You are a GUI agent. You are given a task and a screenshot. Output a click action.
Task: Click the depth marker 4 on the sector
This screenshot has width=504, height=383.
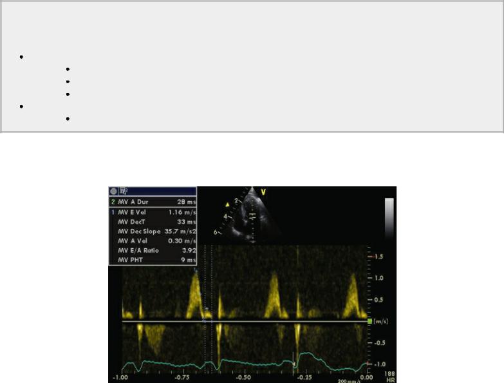[226, 216]
